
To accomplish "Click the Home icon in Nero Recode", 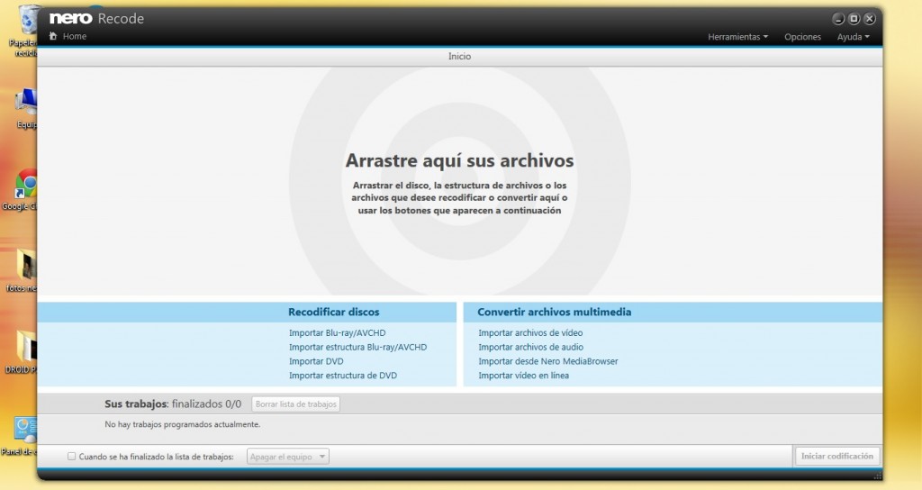I will 54,36.
